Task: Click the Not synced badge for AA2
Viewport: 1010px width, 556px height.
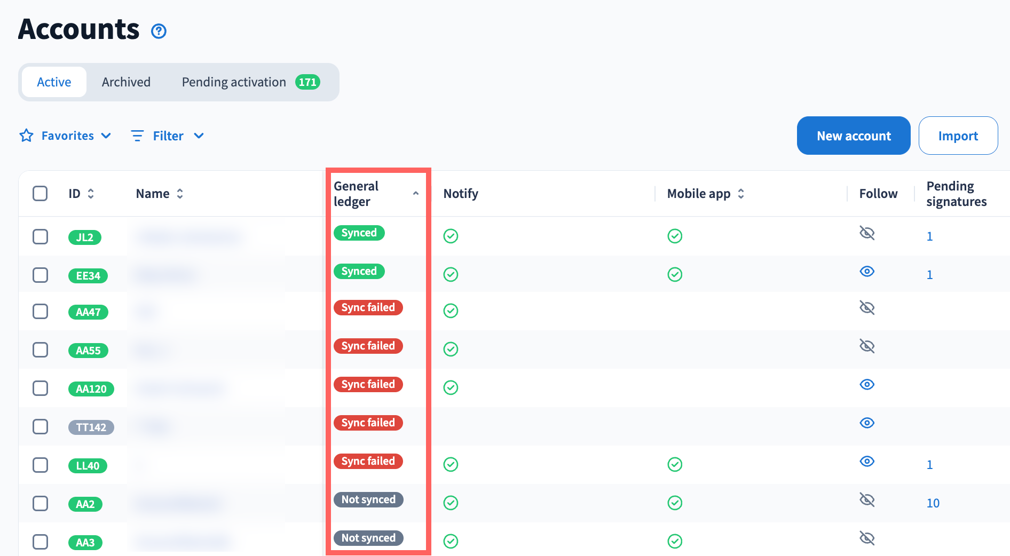Action: coord(368,500)
